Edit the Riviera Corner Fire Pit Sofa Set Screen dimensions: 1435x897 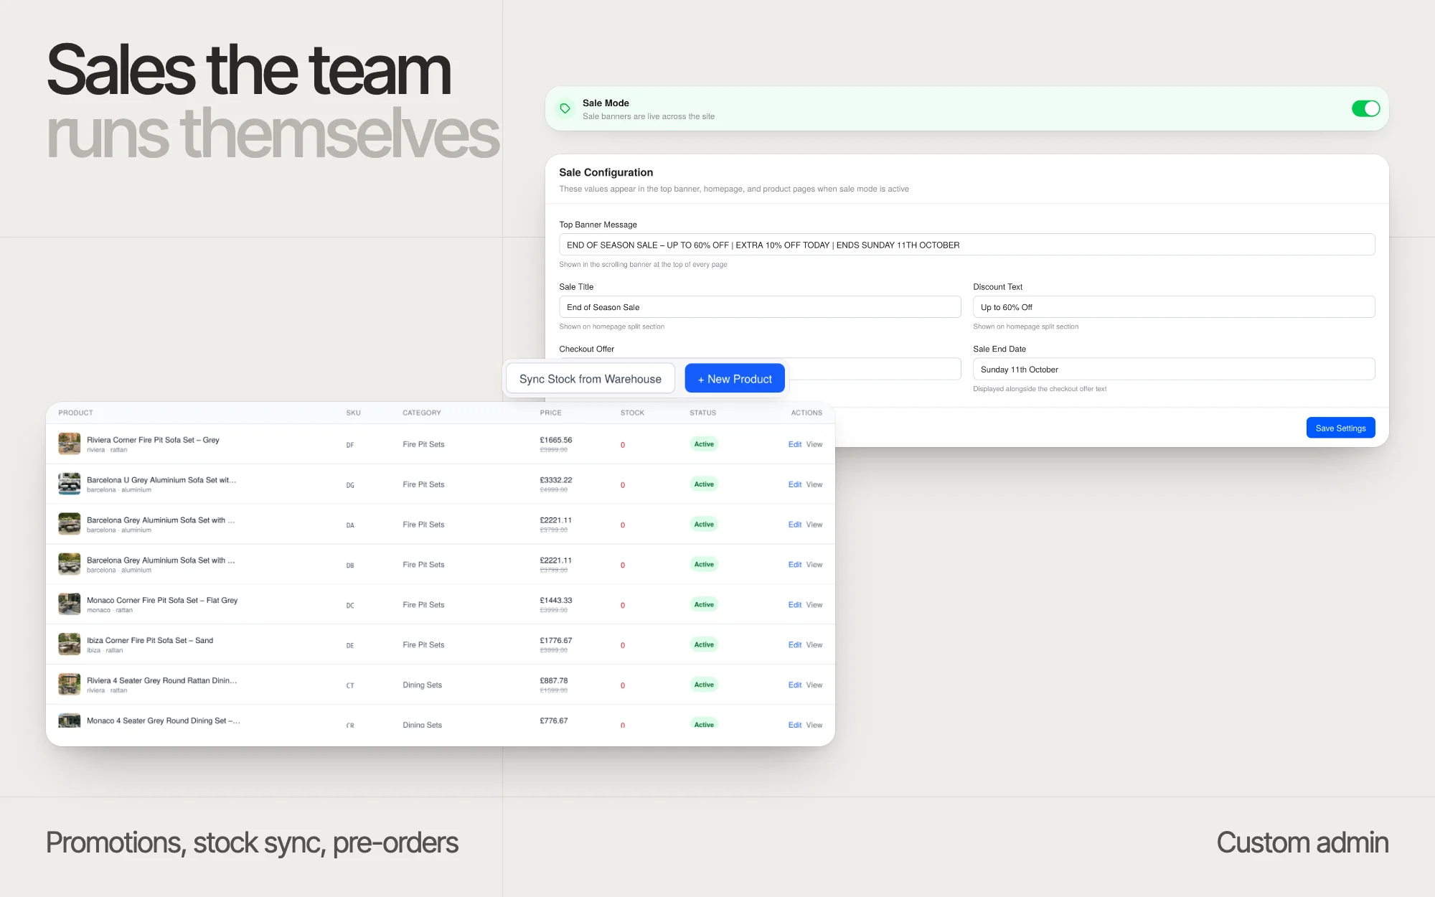pos(794,444)
